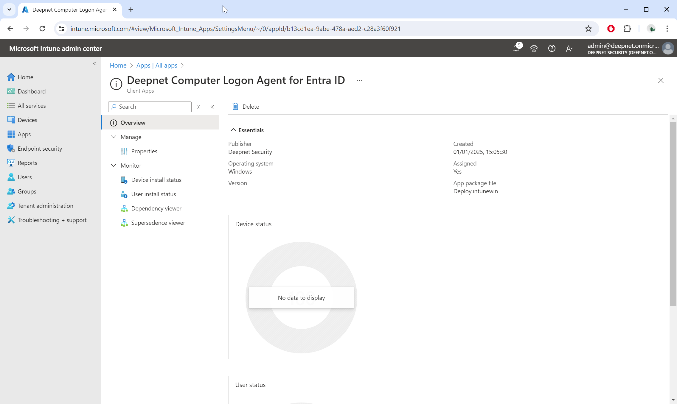Click Apps | All apps breadcrumb

coord(157,65)
